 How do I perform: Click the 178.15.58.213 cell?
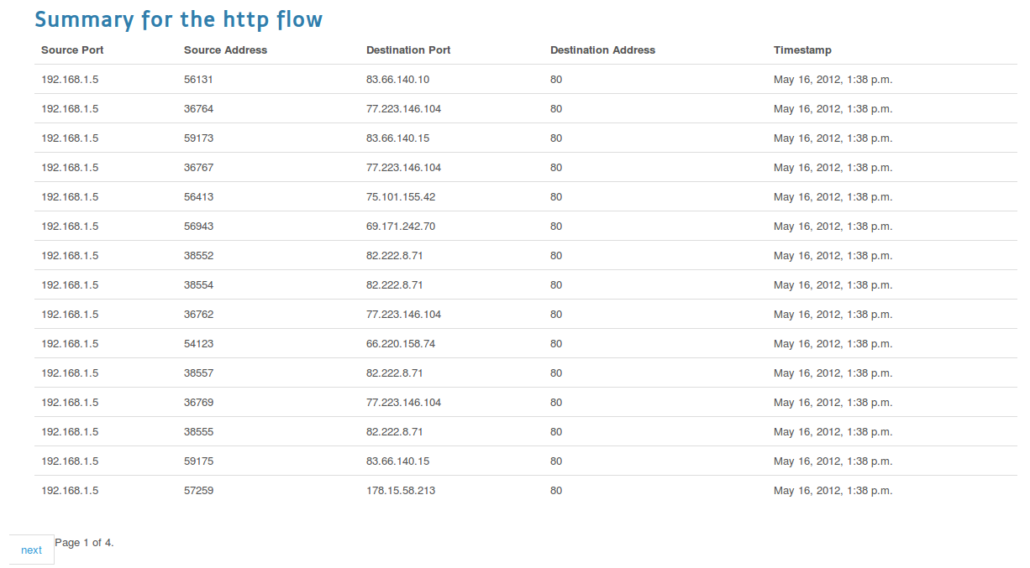pos(401,491)
